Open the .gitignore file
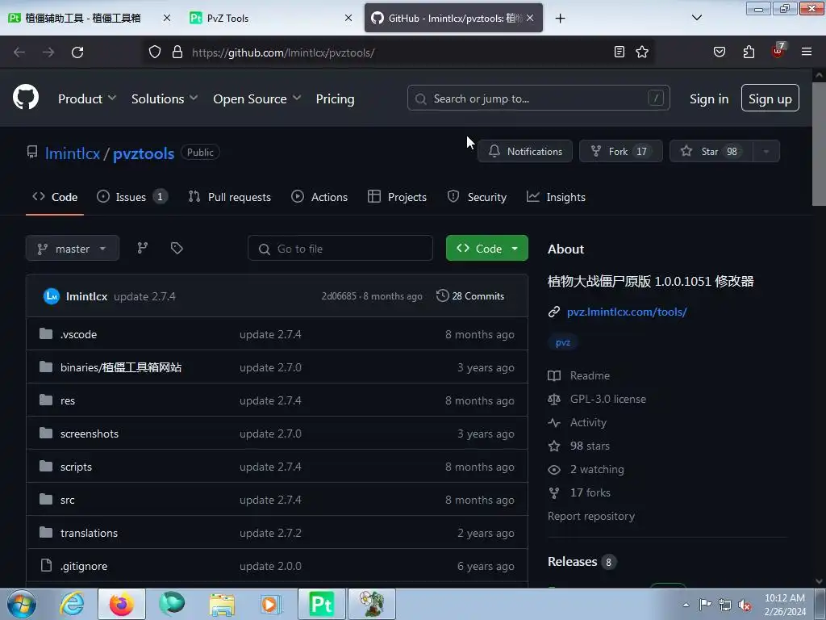The image size is (826, 620). (x=84, y=566)
